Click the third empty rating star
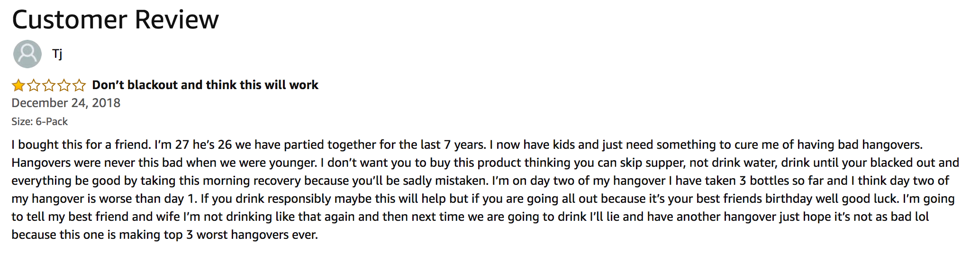Viewport: 979px width, 254px height. point(49,85)
